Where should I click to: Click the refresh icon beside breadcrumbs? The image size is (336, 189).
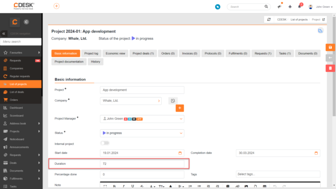[269, 19]
